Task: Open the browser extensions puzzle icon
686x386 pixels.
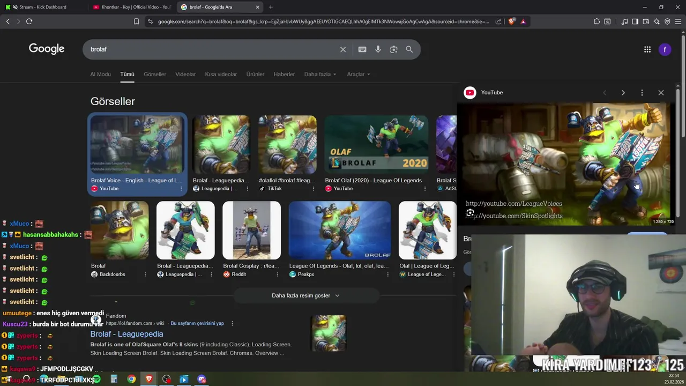Action: tap(596, 21)
